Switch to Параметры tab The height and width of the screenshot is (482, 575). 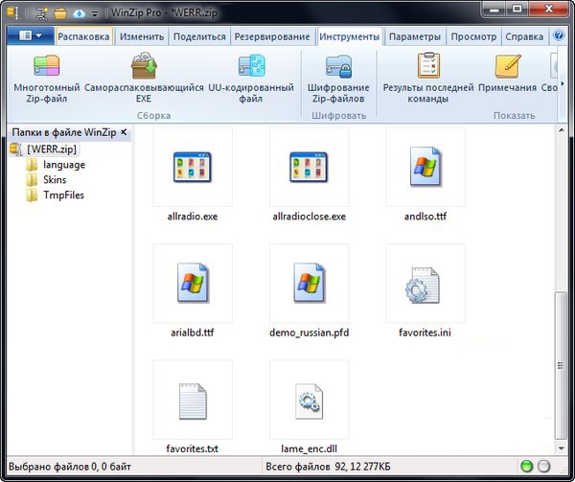pos(415,36)
